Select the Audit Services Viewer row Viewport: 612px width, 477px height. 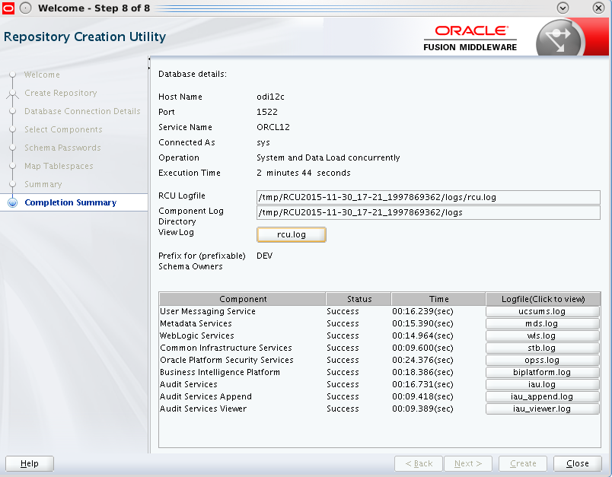pos(379,409)
